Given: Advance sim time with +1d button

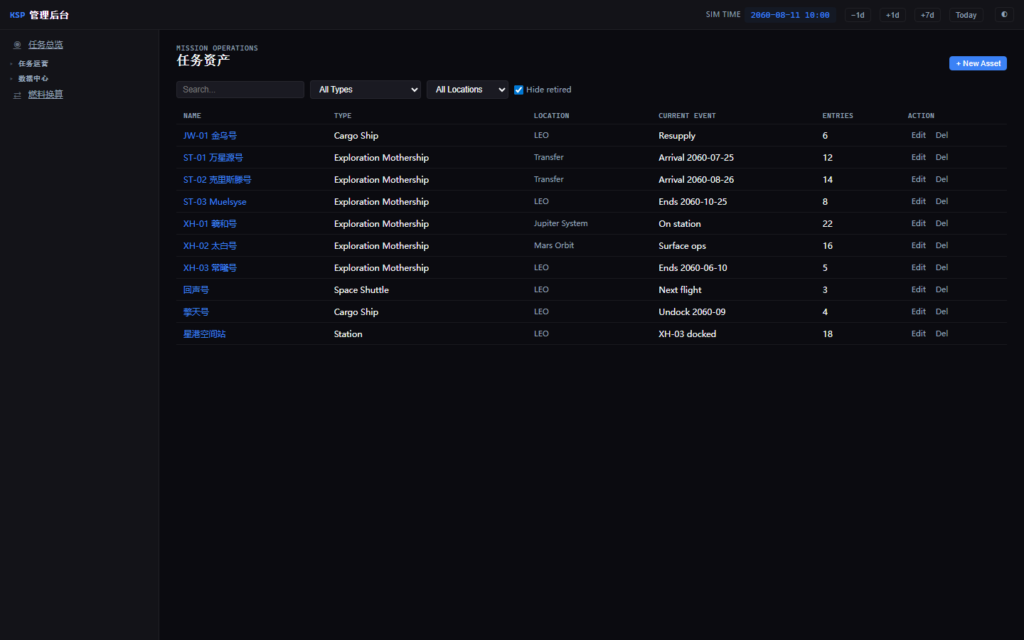Looking at the screenshot, I should (x=892, y=15).
